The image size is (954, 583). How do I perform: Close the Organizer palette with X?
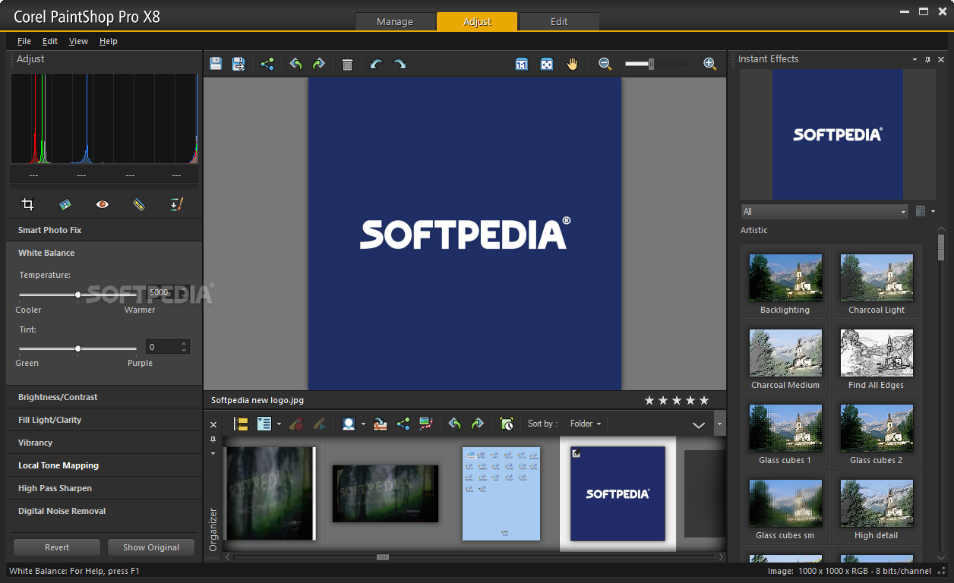click(x=213, y=424)
